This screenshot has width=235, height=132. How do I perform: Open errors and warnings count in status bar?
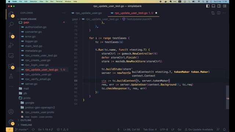coord(63,129)
